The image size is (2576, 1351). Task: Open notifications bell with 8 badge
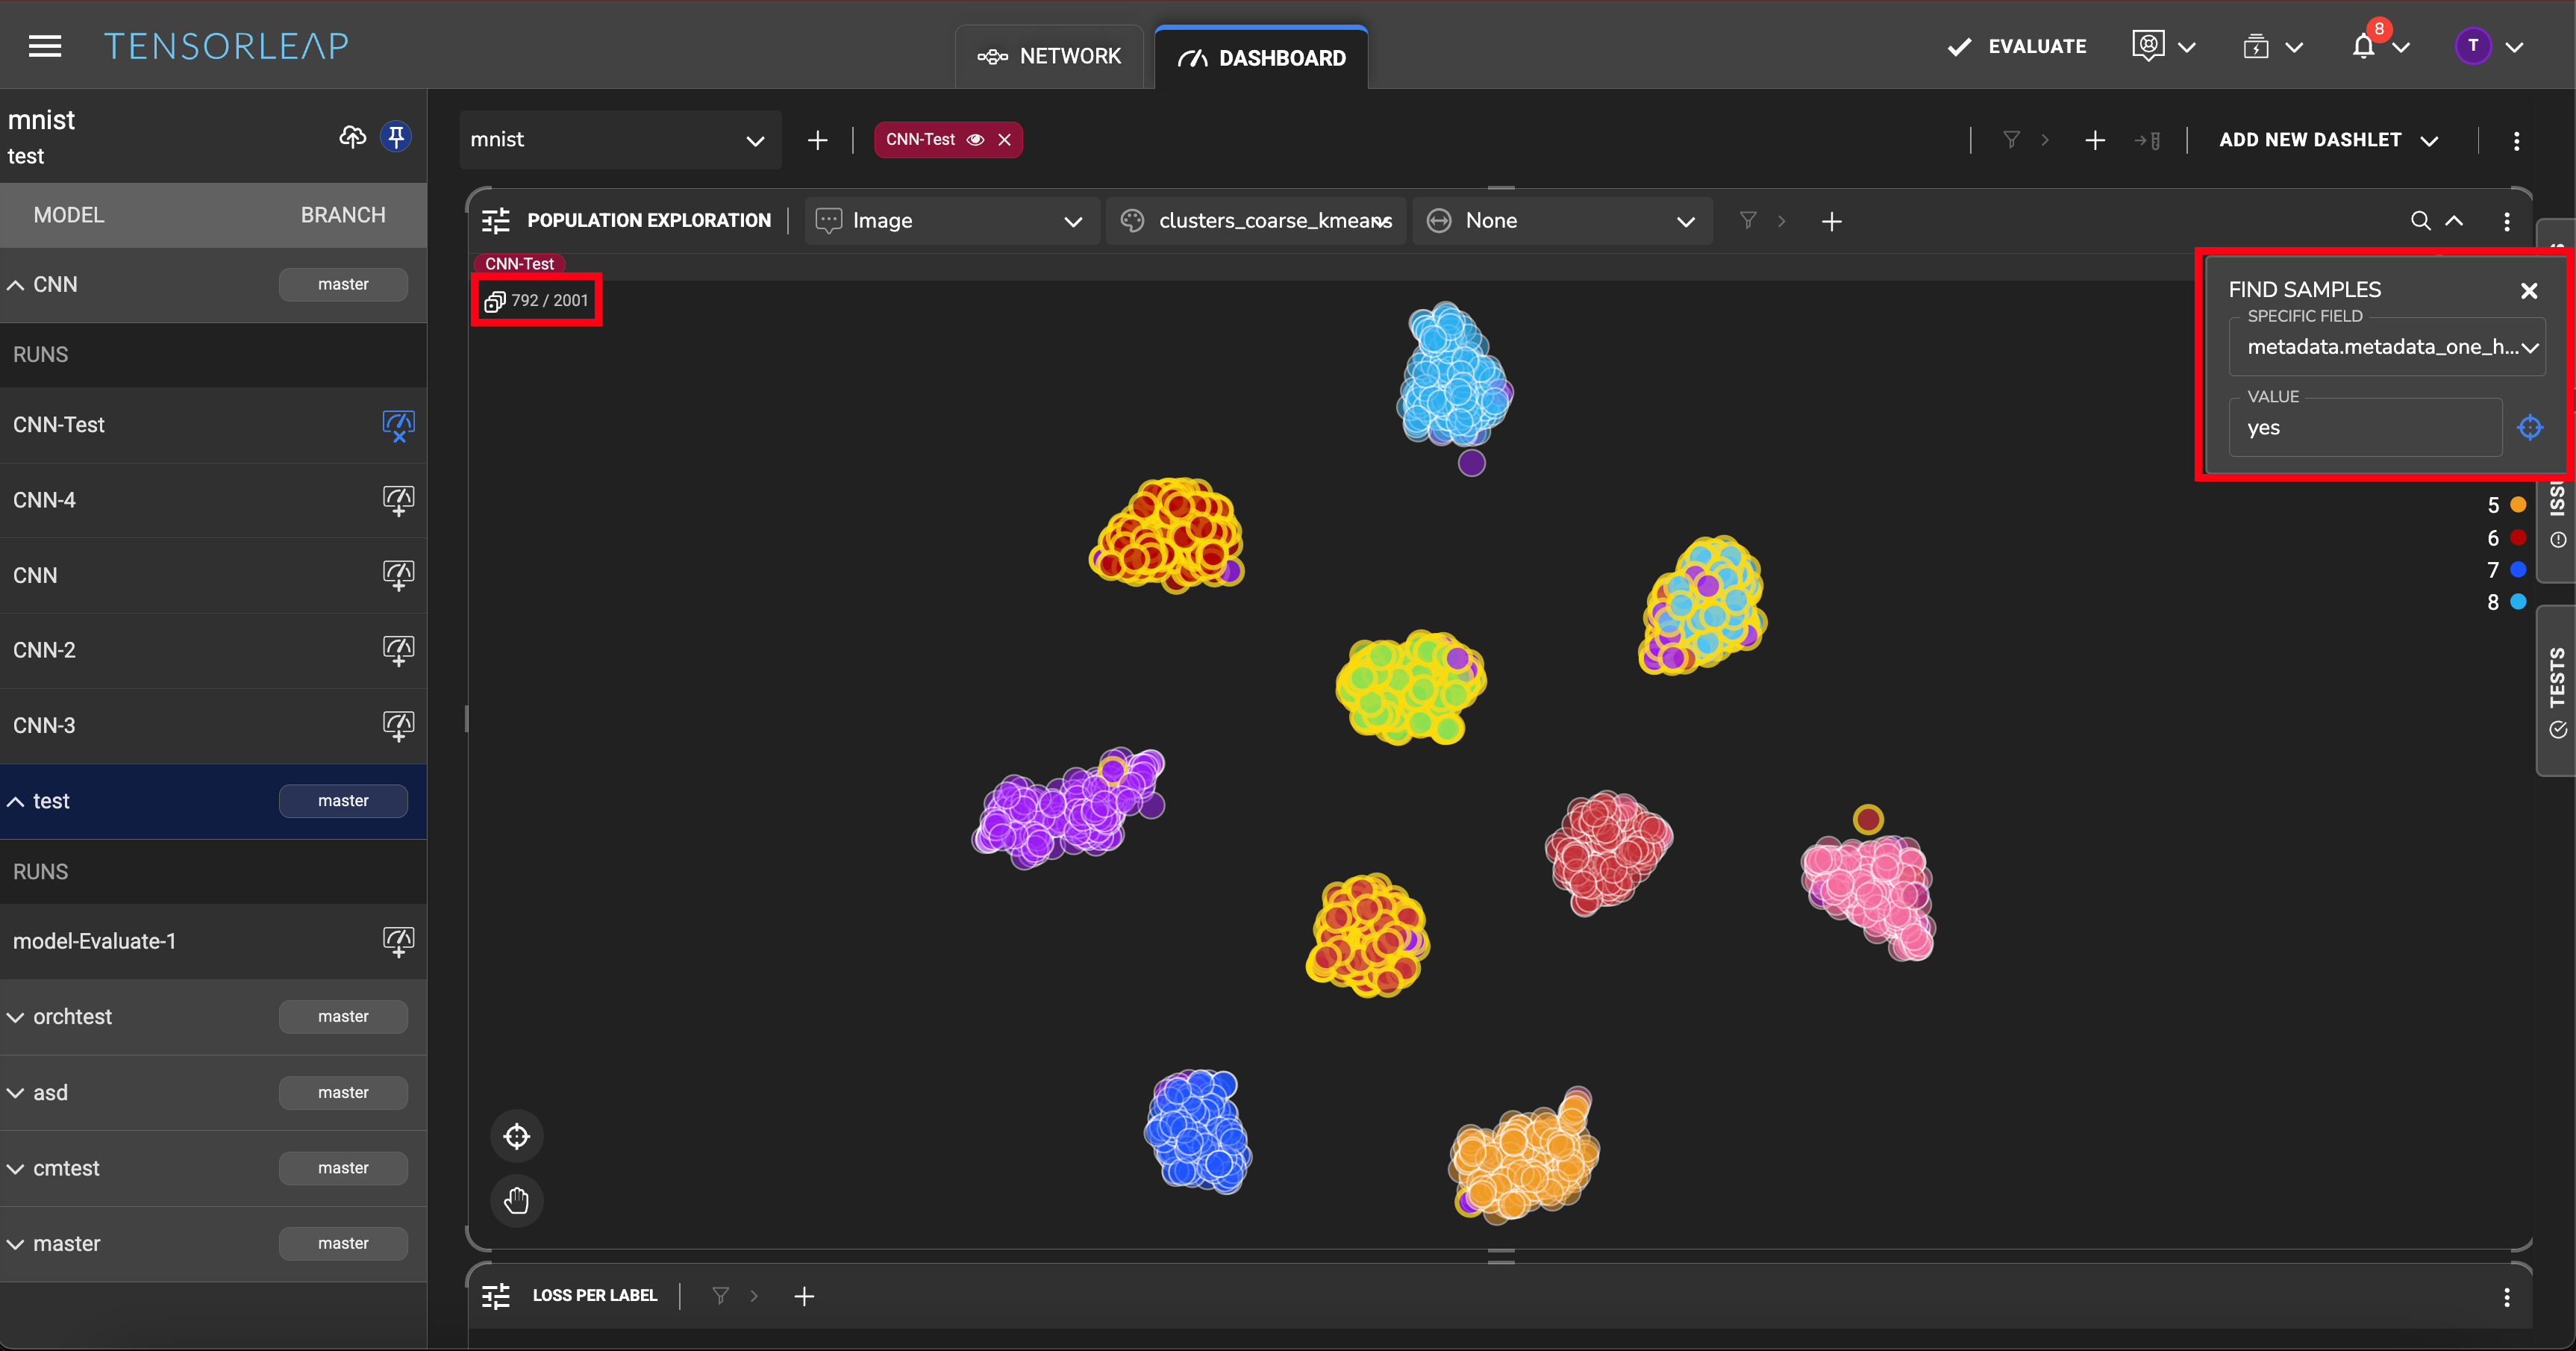pos(2364,47)
